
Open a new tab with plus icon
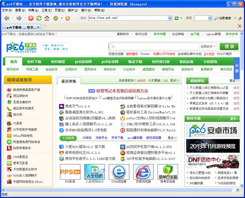tap(45, 27)
